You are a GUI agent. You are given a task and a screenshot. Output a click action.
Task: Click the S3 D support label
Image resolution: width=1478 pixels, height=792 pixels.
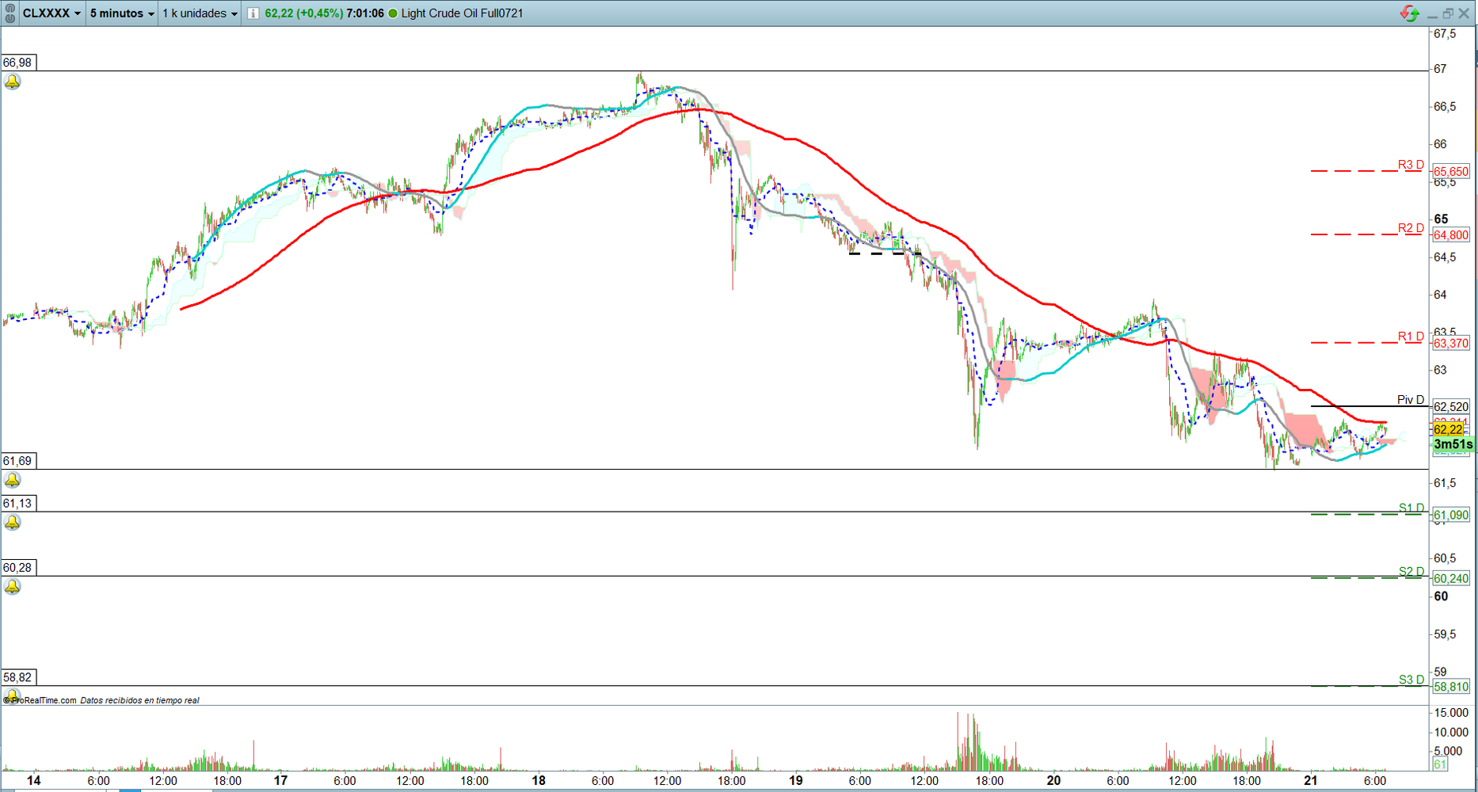(x=1411, y=680)
